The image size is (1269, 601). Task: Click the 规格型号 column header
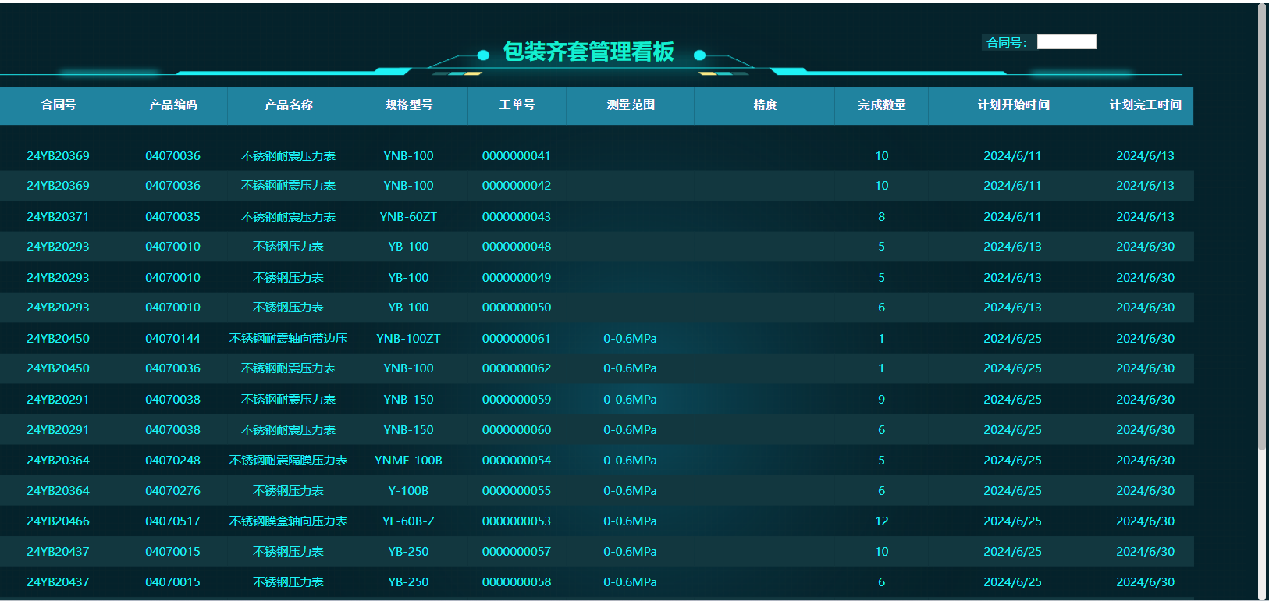(x=409, y=105)
